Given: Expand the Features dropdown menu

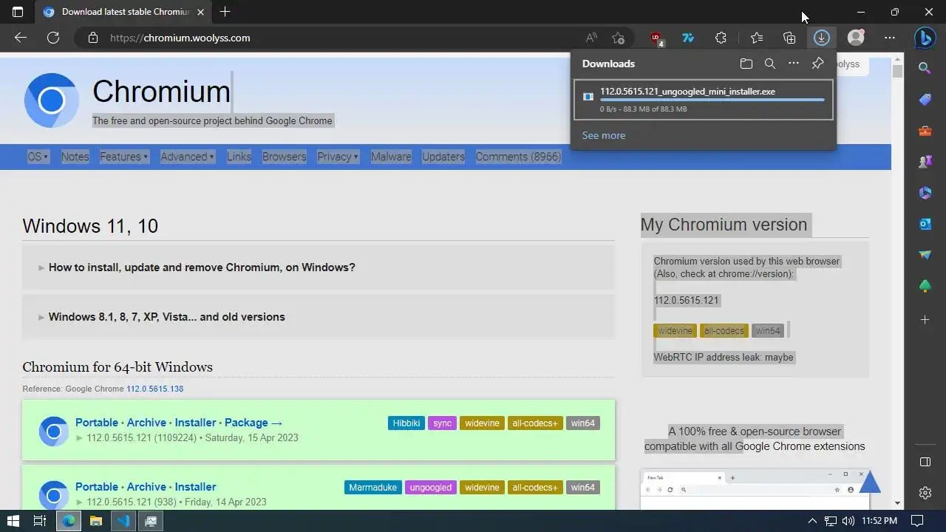Looking at the screenshot, I should [124, 157].
